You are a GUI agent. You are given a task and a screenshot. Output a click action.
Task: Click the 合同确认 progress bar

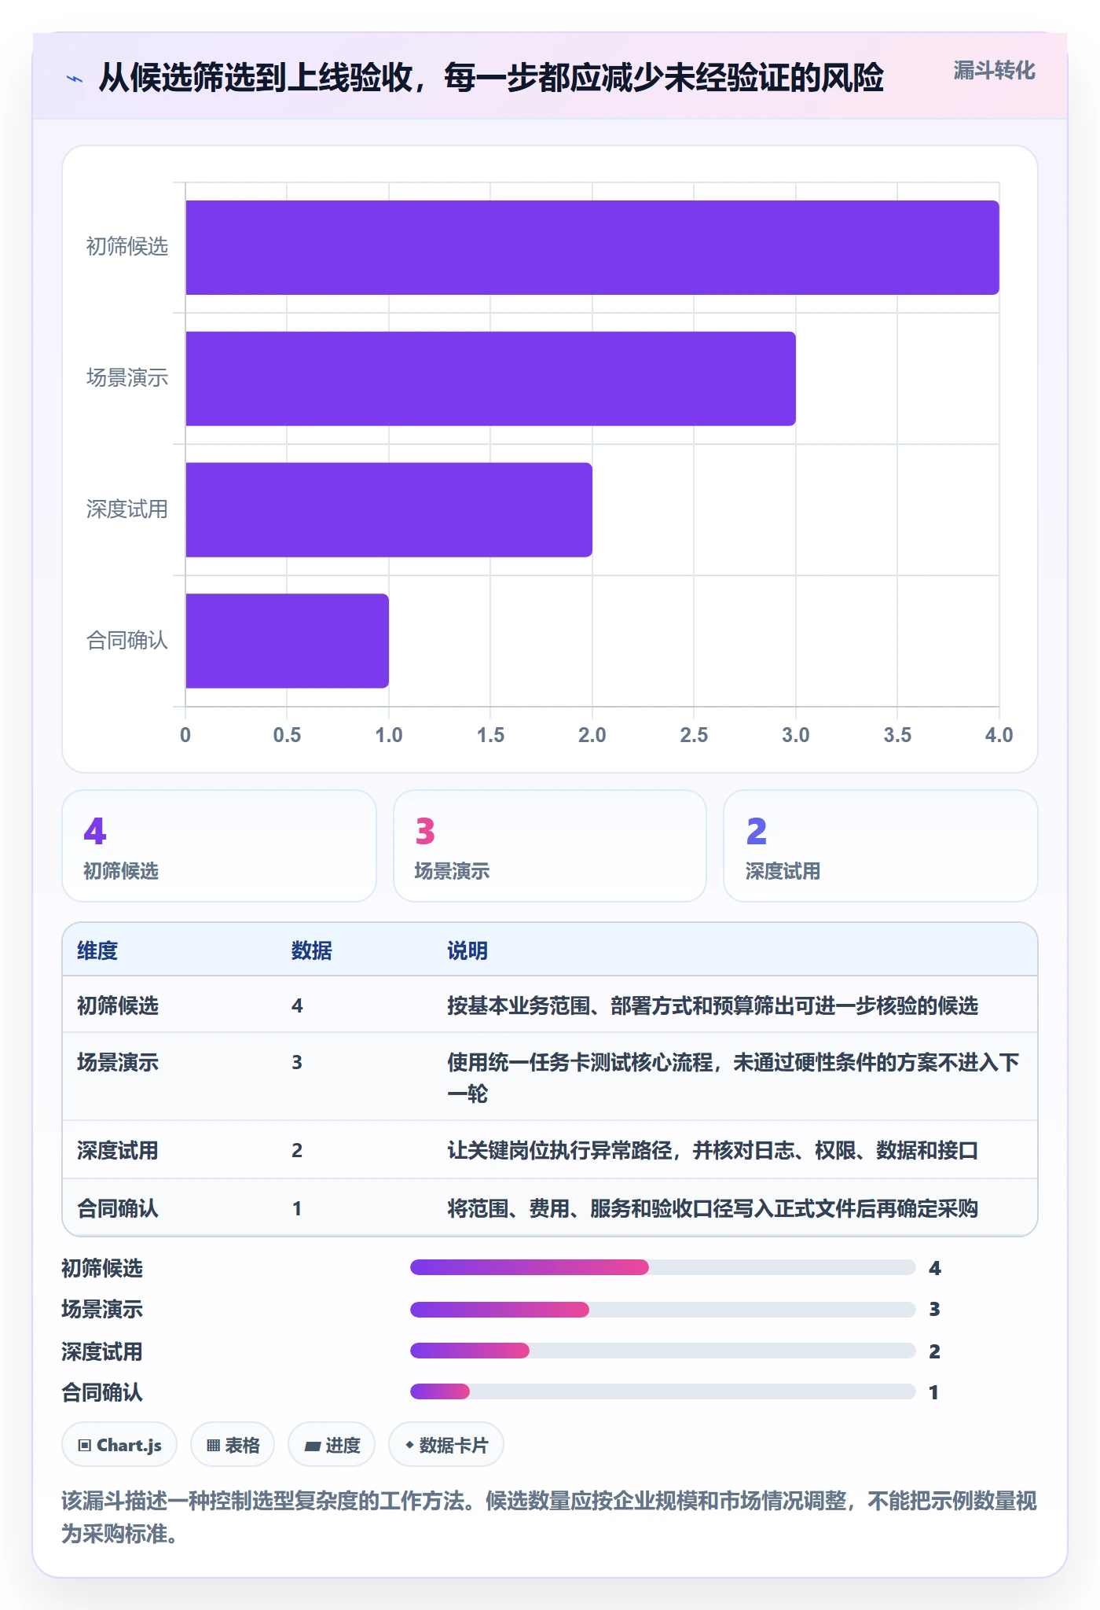tap(663, 1391)
